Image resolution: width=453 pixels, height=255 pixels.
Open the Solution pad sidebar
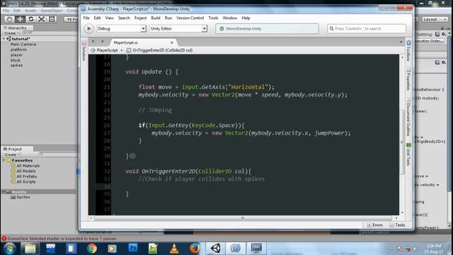pyautogui.click(x=84, y=51)
